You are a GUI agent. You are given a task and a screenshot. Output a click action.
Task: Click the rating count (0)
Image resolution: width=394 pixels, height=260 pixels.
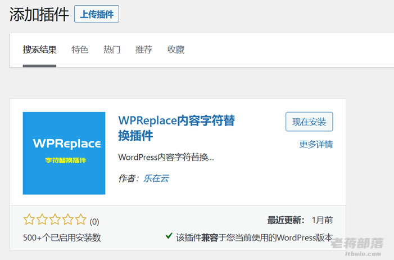tap(94, 222)
